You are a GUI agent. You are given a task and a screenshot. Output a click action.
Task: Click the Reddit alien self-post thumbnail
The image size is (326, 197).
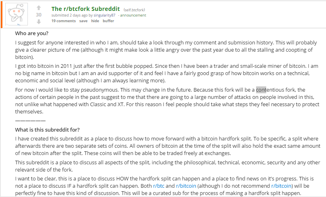[17, 15]
